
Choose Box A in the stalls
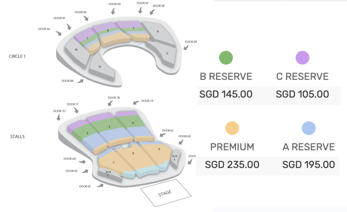pos(175,158)
